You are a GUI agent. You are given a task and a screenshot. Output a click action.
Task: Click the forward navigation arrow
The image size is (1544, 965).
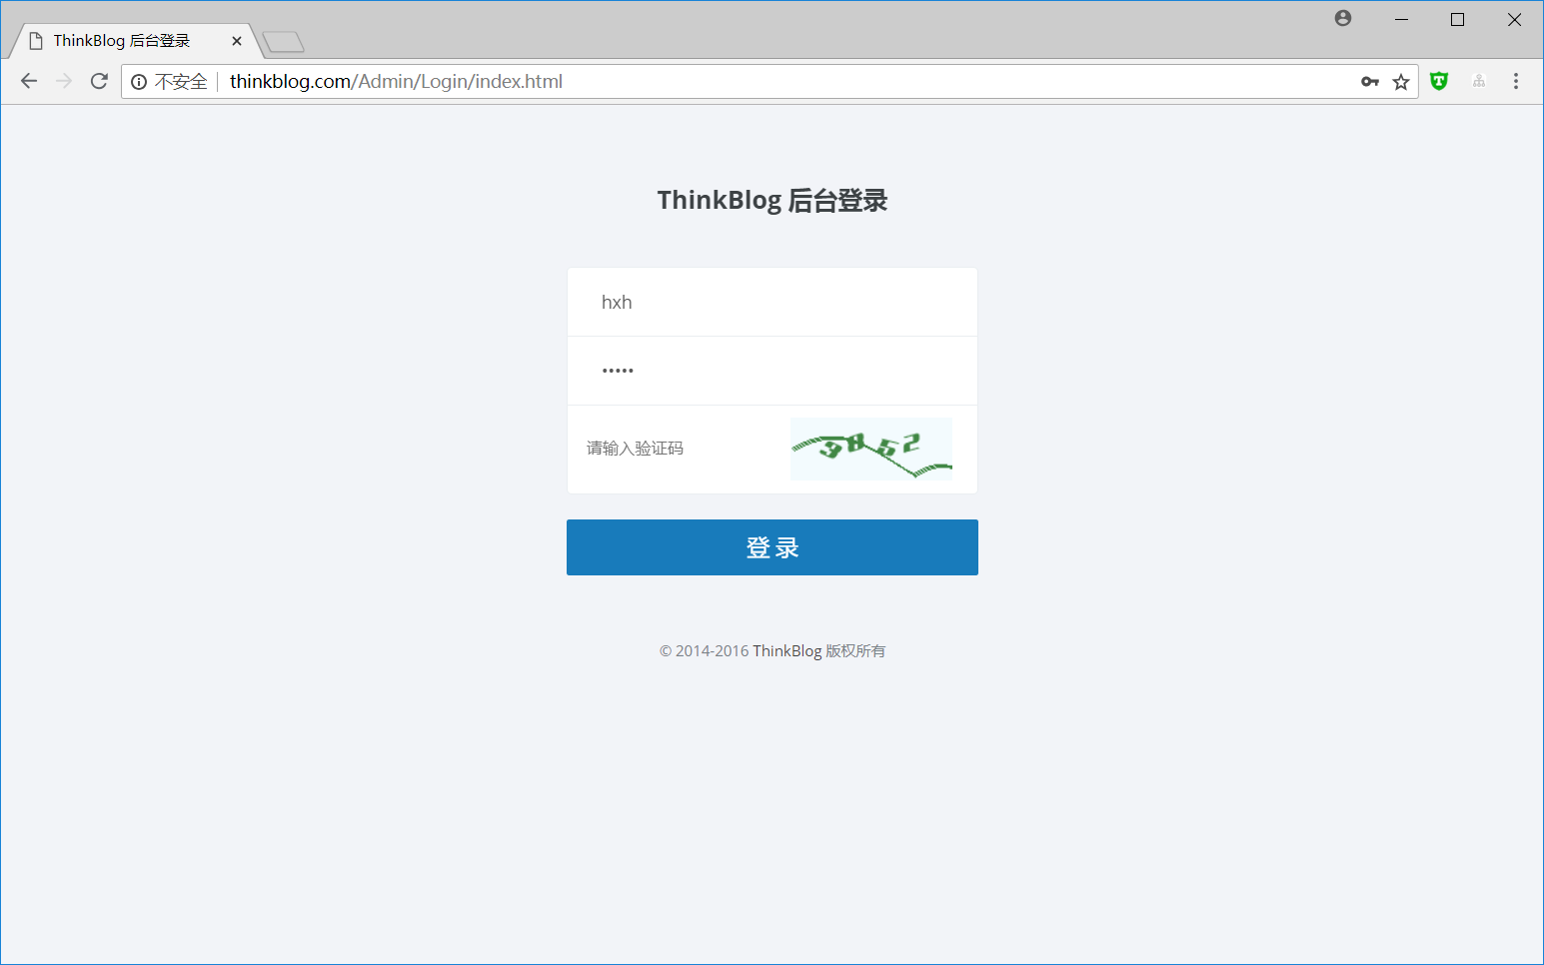[x=64, y=81]
